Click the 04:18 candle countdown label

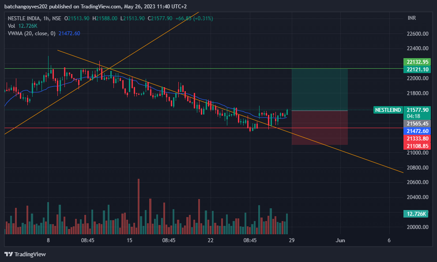(413, 116)
